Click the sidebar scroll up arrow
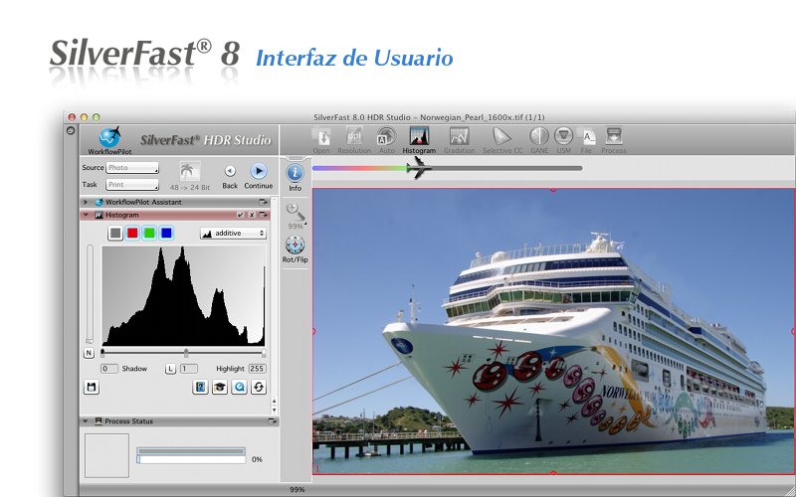 [275, 401]
